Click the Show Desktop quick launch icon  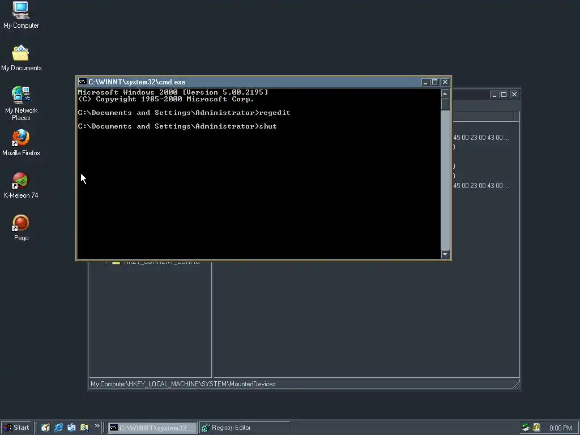[x=45, y=428]
